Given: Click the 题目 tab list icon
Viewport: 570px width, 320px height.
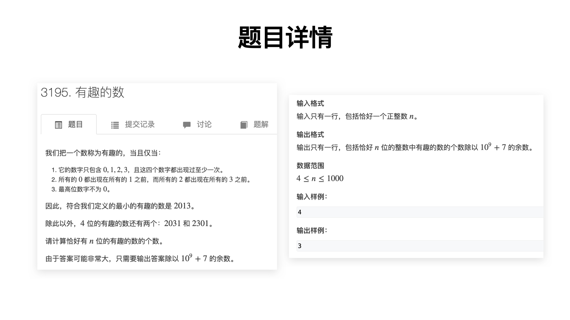Looking at the screenshot, I should click(x=58, y=125).
